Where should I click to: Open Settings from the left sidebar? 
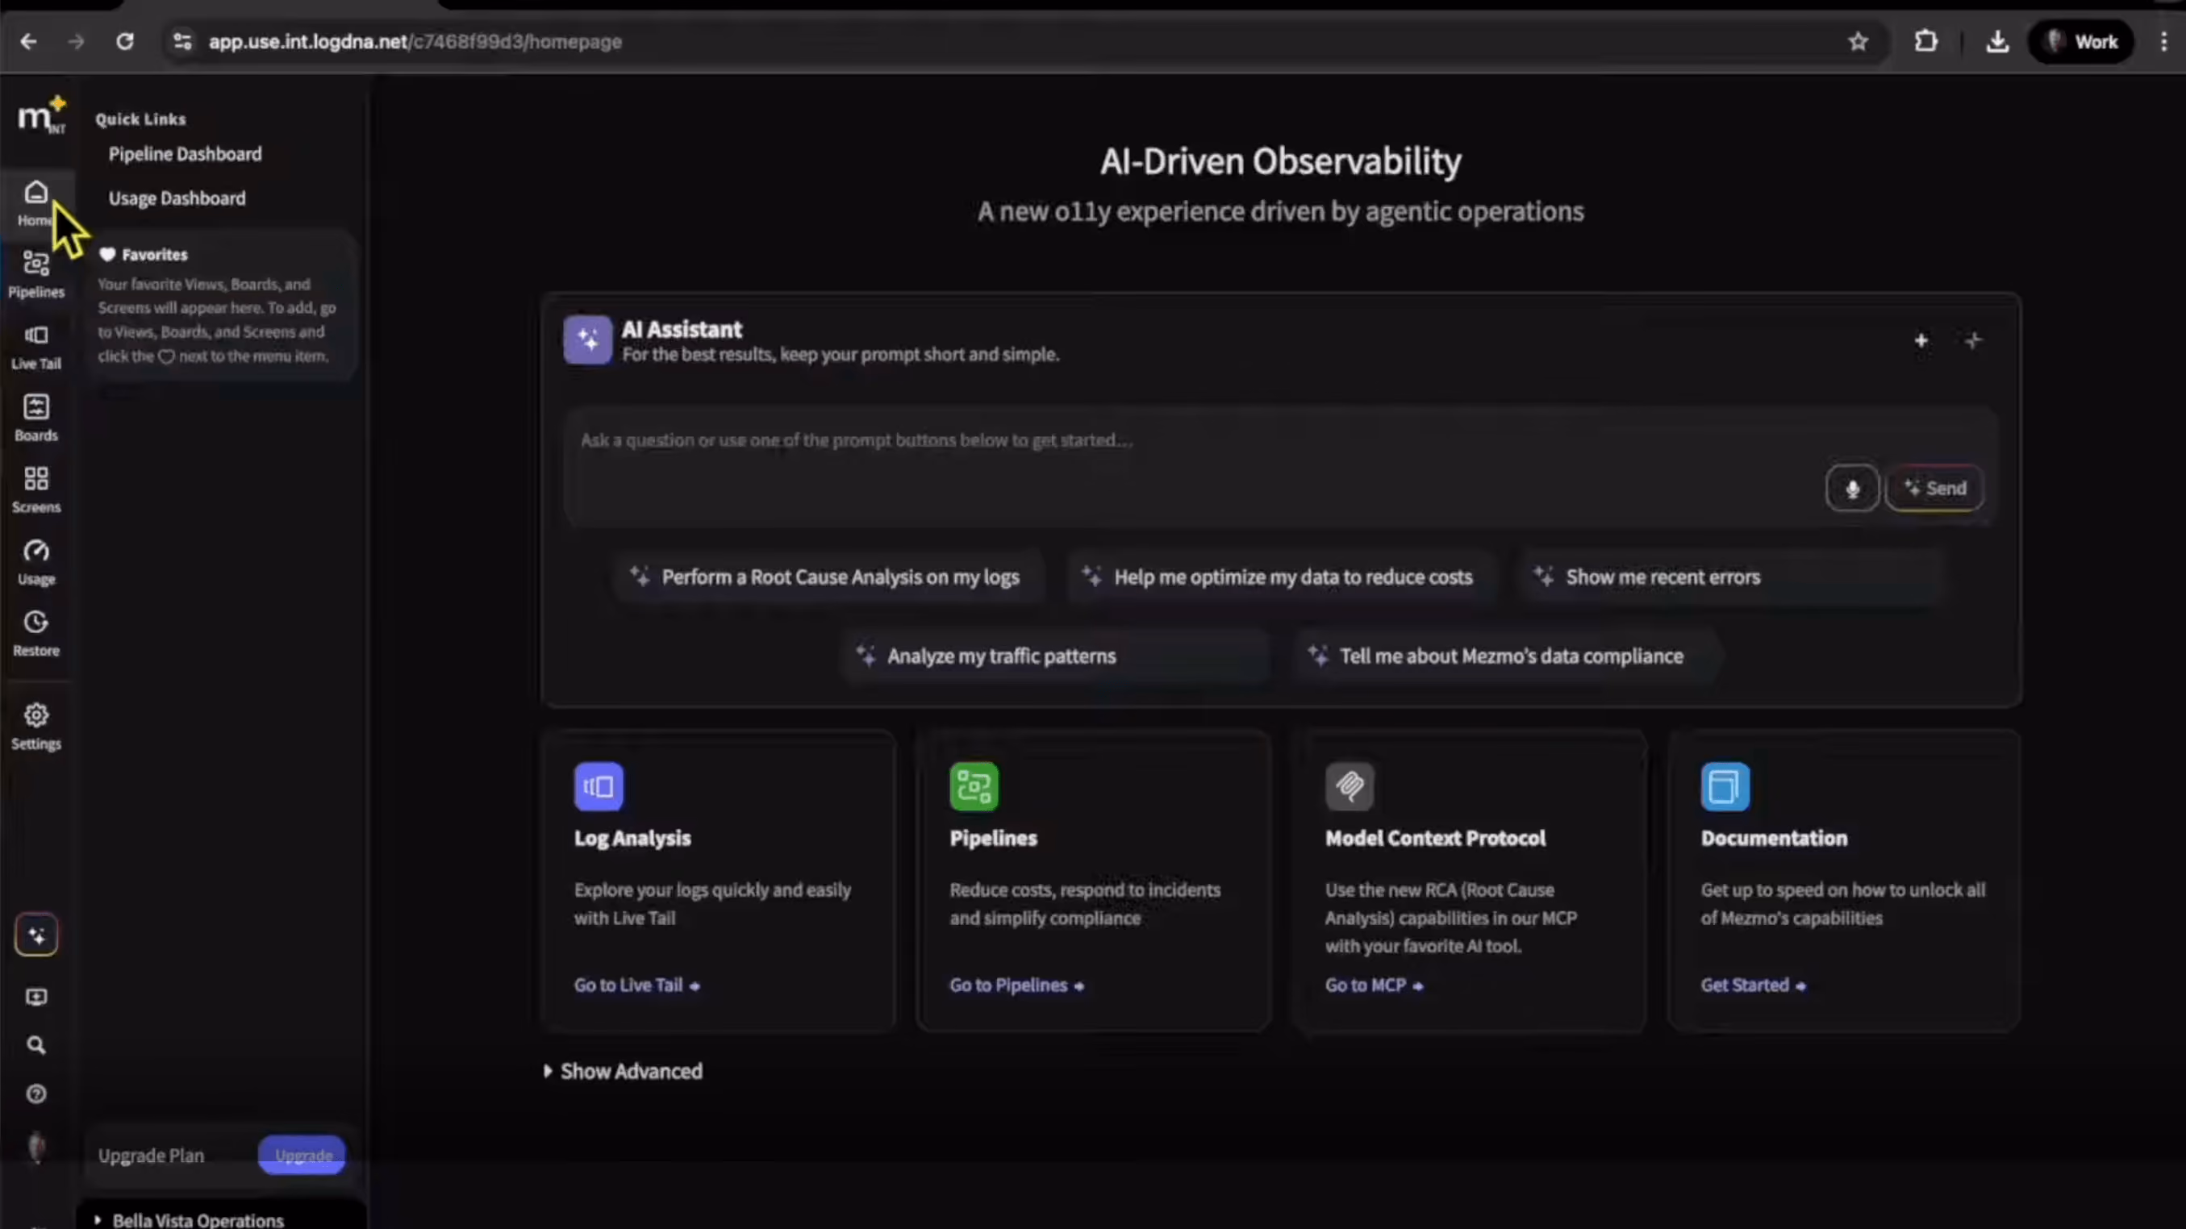pos(35,727)
